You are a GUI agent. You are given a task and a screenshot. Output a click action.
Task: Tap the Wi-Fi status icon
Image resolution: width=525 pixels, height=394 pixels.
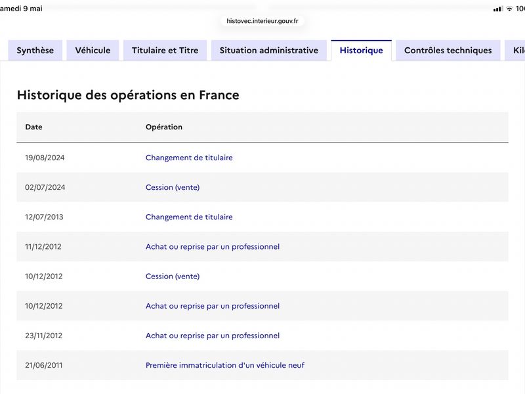509,9
